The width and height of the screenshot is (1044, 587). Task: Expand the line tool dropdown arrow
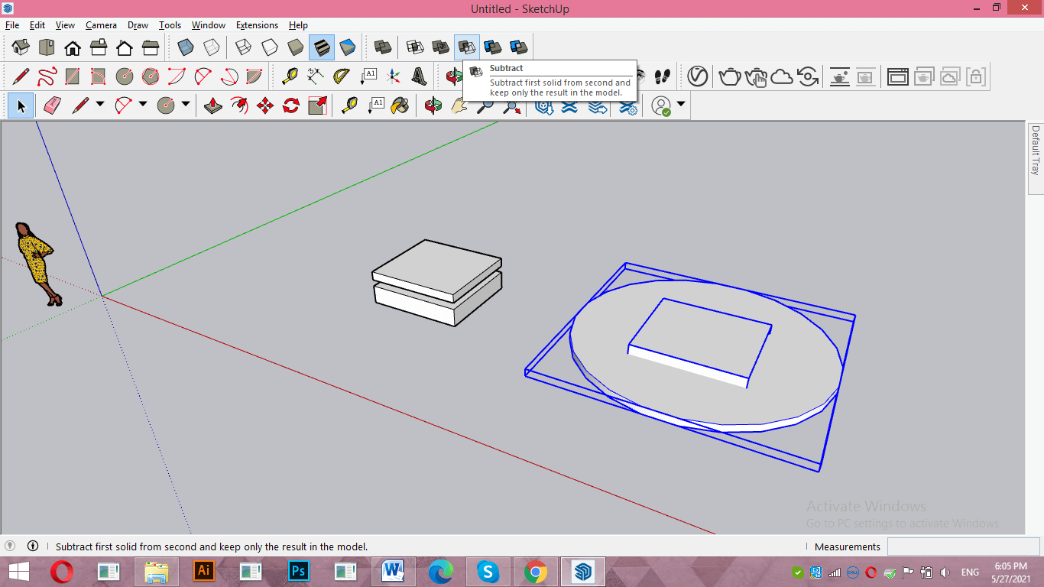click(x=99, y=104)
